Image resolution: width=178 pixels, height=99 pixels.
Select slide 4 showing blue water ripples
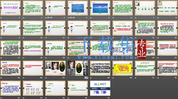pyautogui.click(x=78, y=8)
